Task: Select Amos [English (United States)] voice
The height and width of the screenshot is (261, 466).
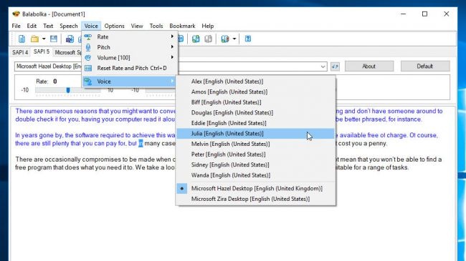Action: [256, 92]
